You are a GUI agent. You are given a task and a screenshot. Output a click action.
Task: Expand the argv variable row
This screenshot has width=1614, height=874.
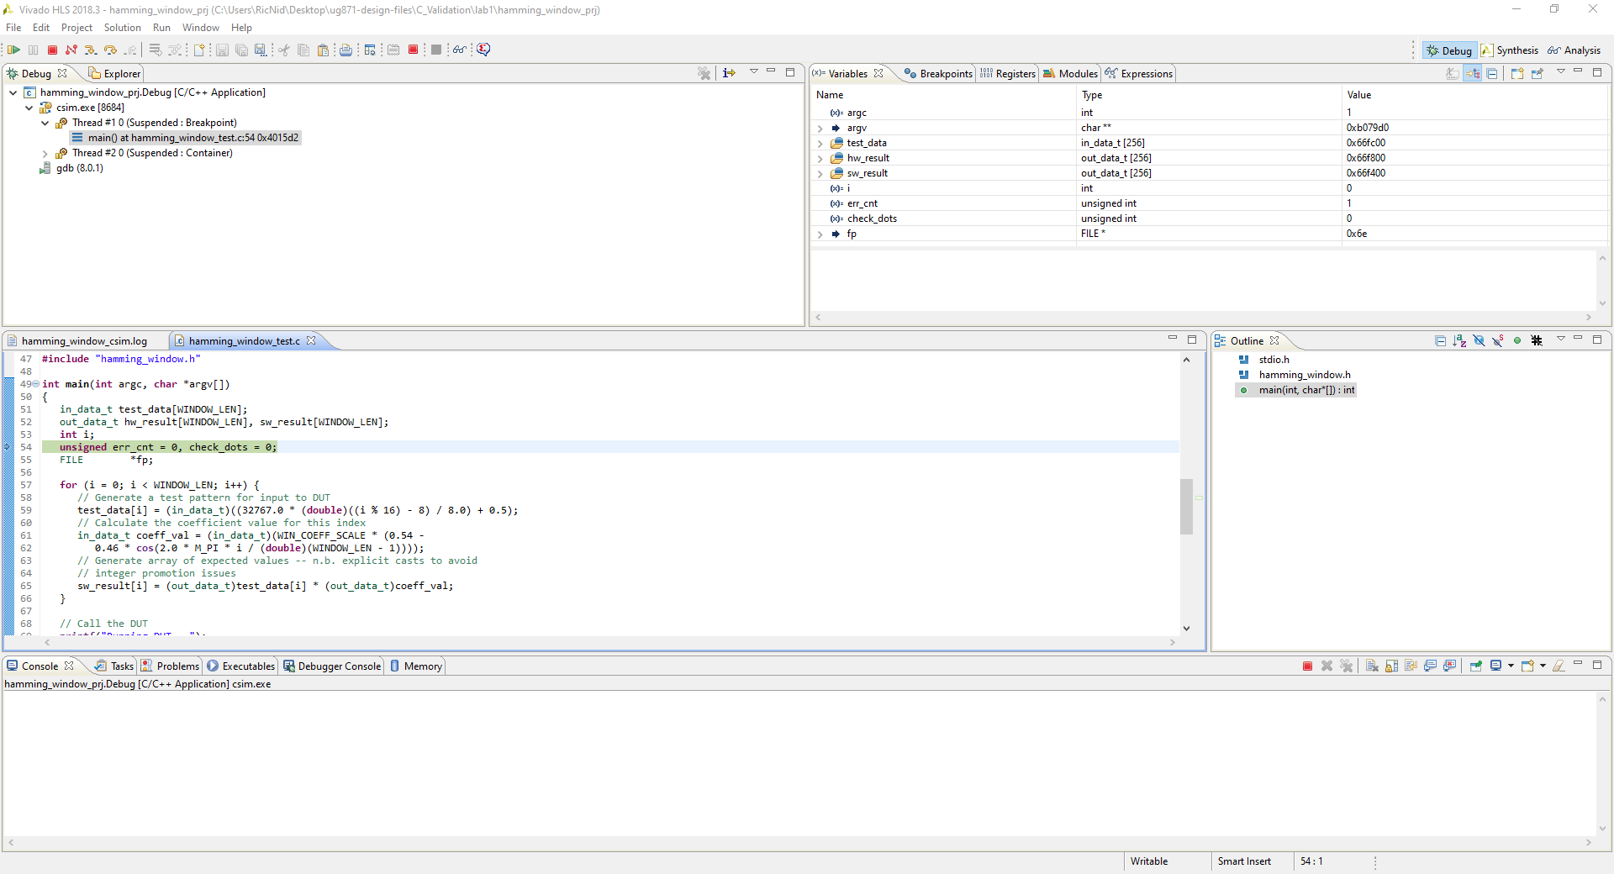[x=820, y=129]
